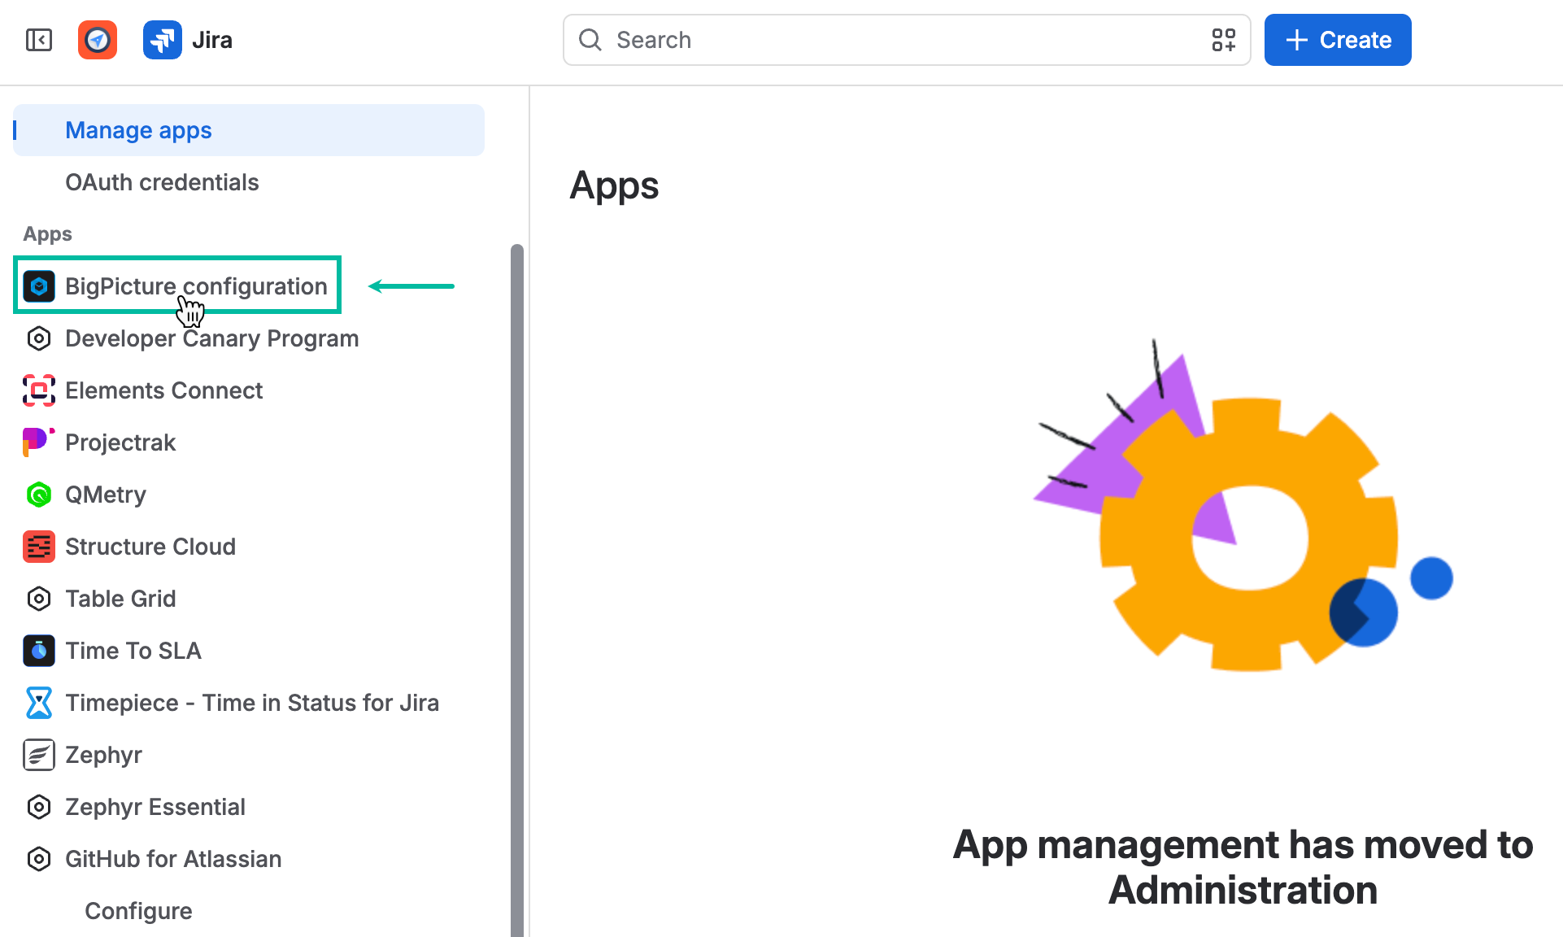Open Configure under GitHub for Atlassian
This screenshot has width=1563, height=937.
click(138, 911)
